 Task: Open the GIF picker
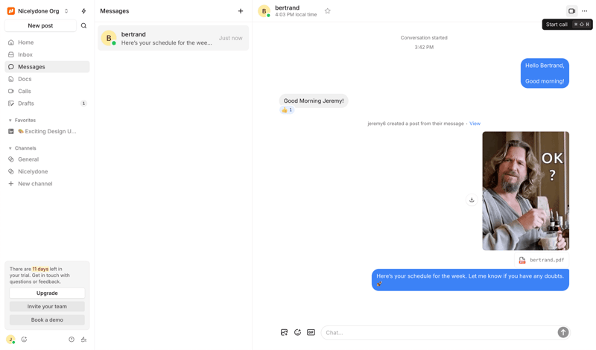click(x=311, y=332)
